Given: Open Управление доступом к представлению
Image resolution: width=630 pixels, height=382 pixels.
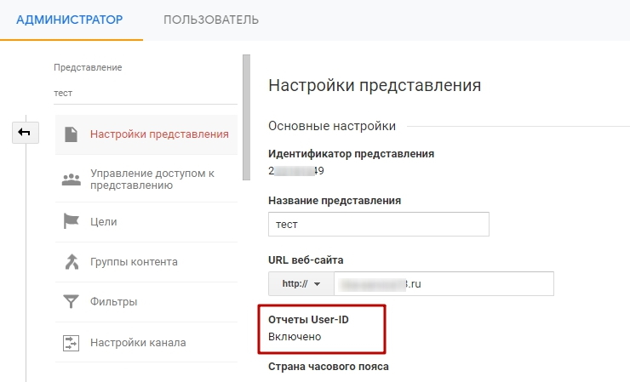Looking at the screenshot, I should click(x=146, y=179).
